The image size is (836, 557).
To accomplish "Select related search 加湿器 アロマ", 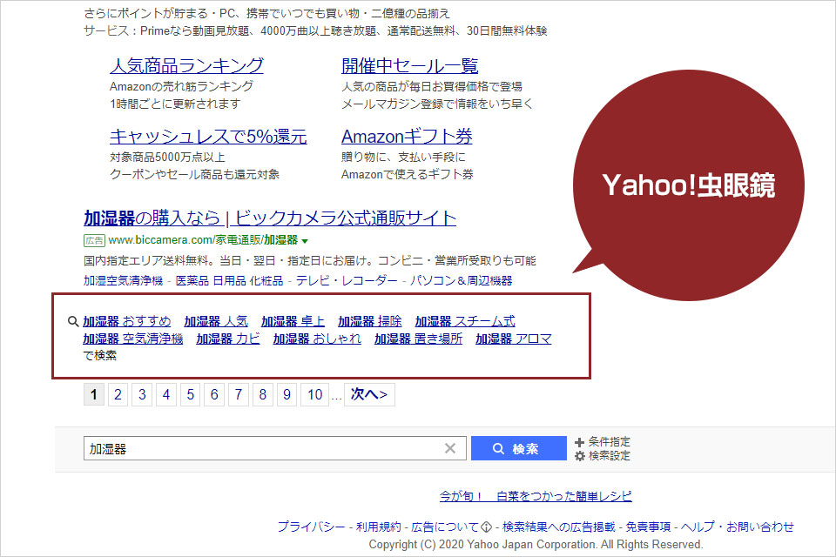I will click(513, 339).
